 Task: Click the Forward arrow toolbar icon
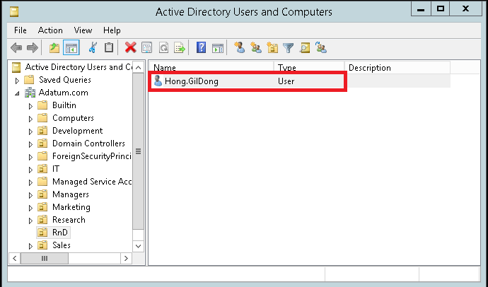point(33,48)
